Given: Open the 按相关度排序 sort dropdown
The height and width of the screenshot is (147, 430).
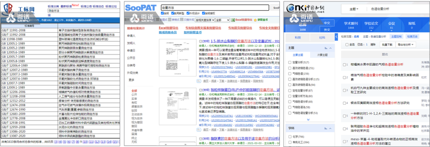Looking at the screenshot, I should coord(205,20).
